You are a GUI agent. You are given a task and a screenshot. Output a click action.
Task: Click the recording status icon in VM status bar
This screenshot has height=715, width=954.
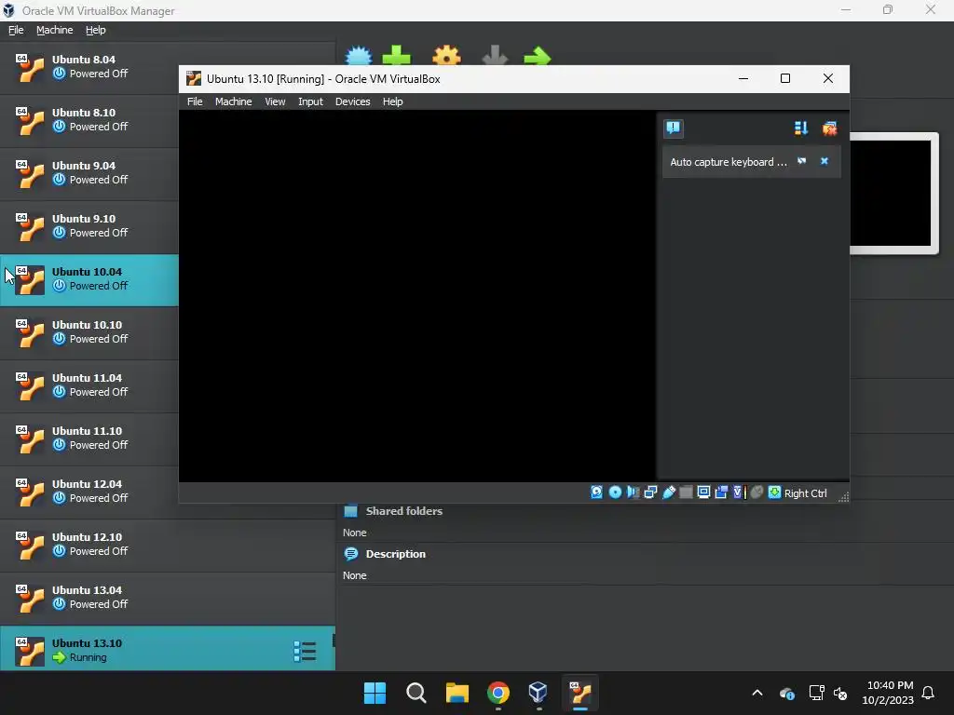coord(721,492)
